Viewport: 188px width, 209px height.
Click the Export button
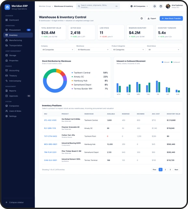tap(152, 19)
